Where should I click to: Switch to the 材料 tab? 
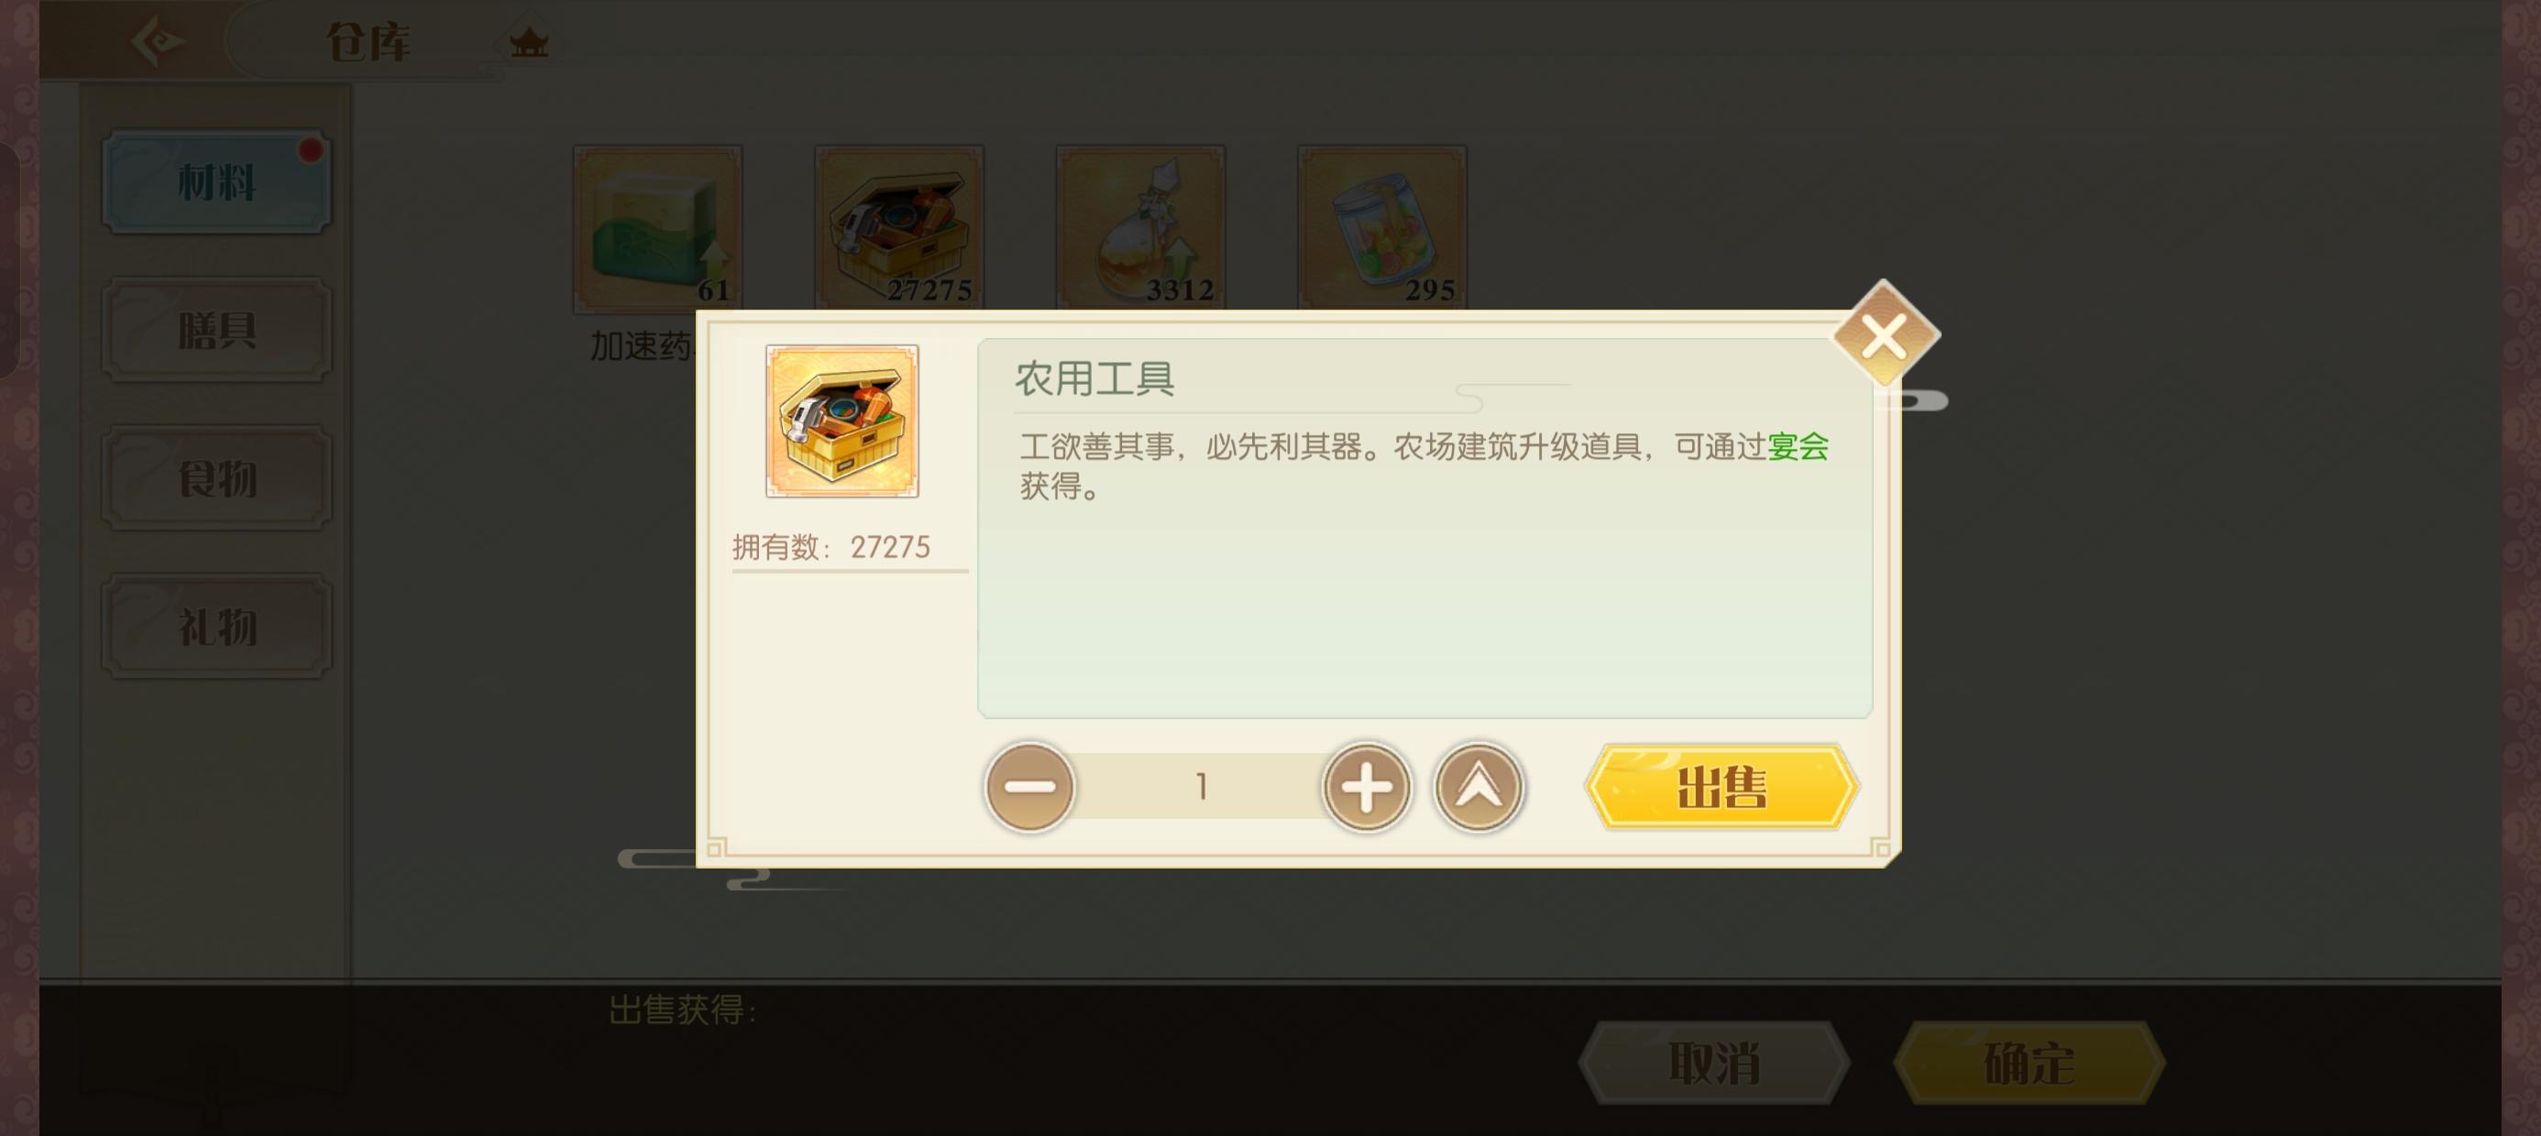(x=216, y=182)
